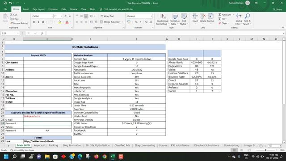This screenshot has width=286, height=161.
Task: Click Accessibility: Investigate in status bar
Action: [22, 150]
